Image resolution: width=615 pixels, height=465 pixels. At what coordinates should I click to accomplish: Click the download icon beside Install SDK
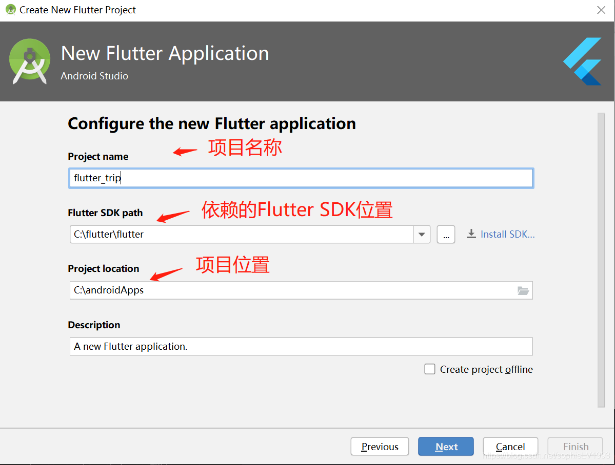(x=471, y=234)
